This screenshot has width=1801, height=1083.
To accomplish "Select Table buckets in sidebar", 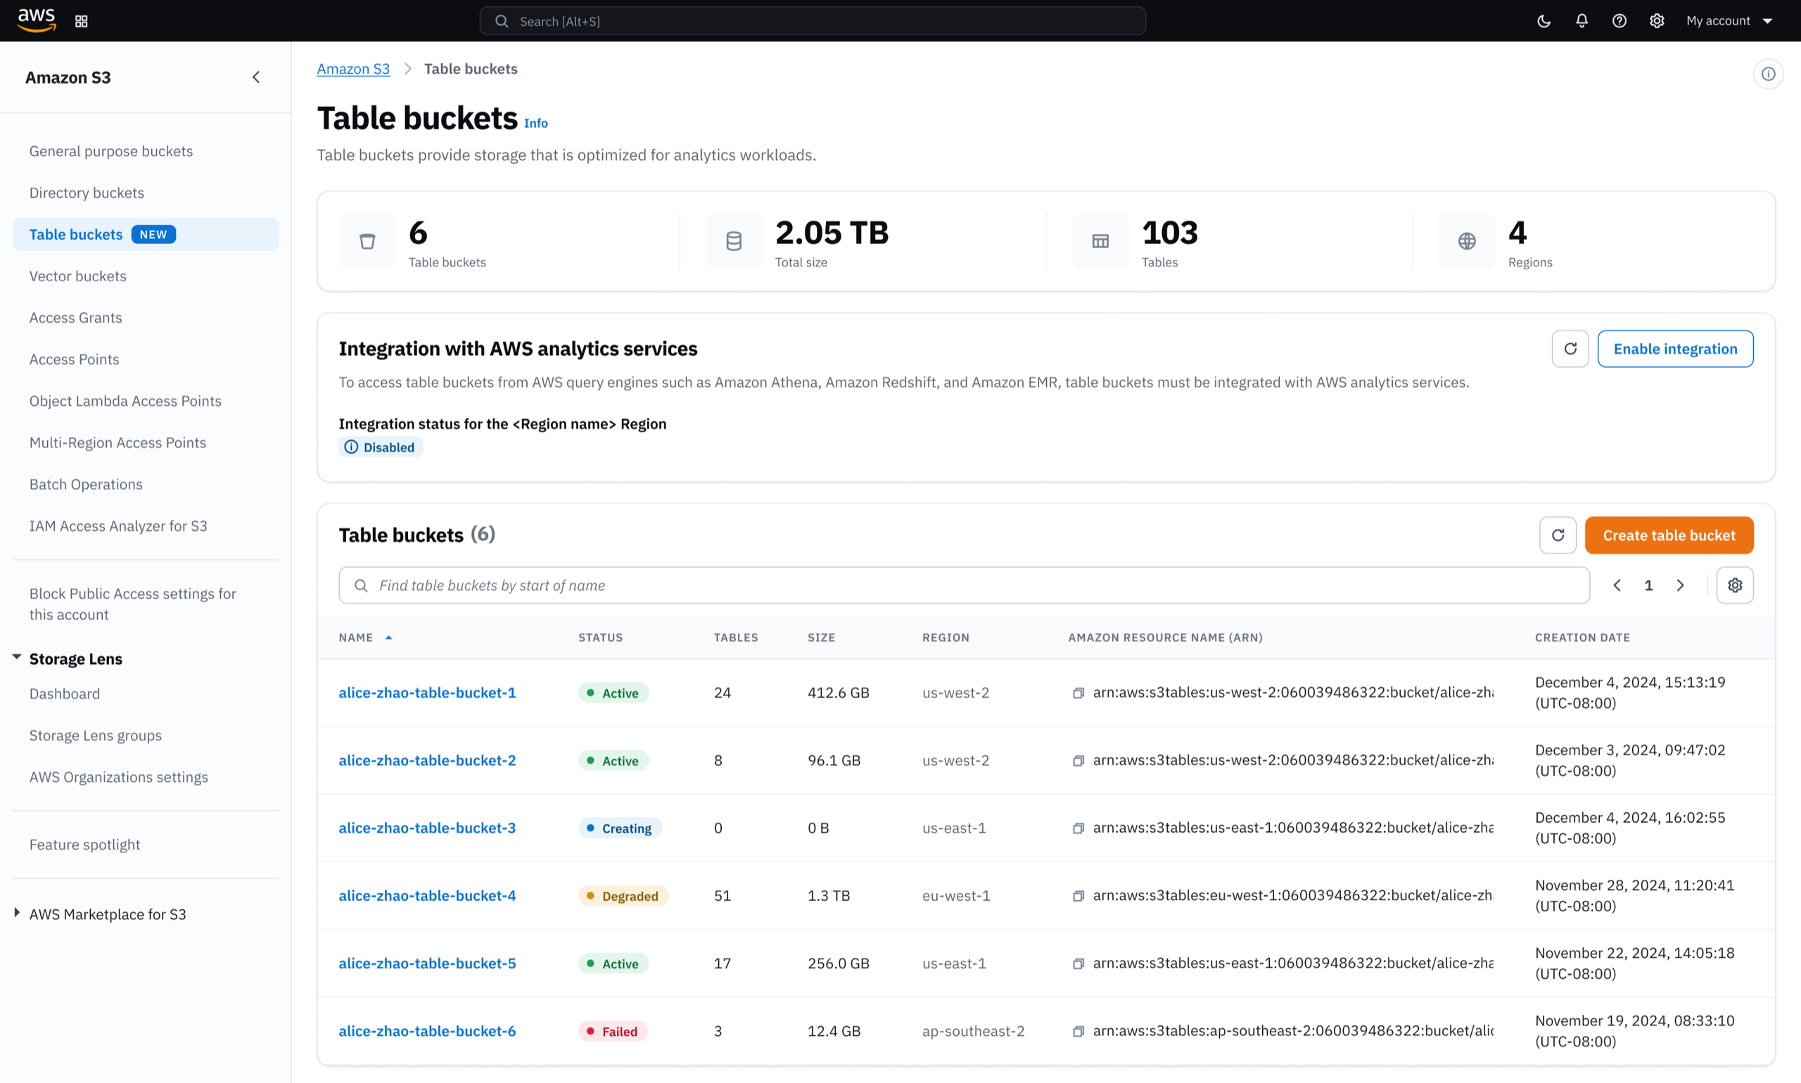I will pyautogui.click(x=146, y=234).
